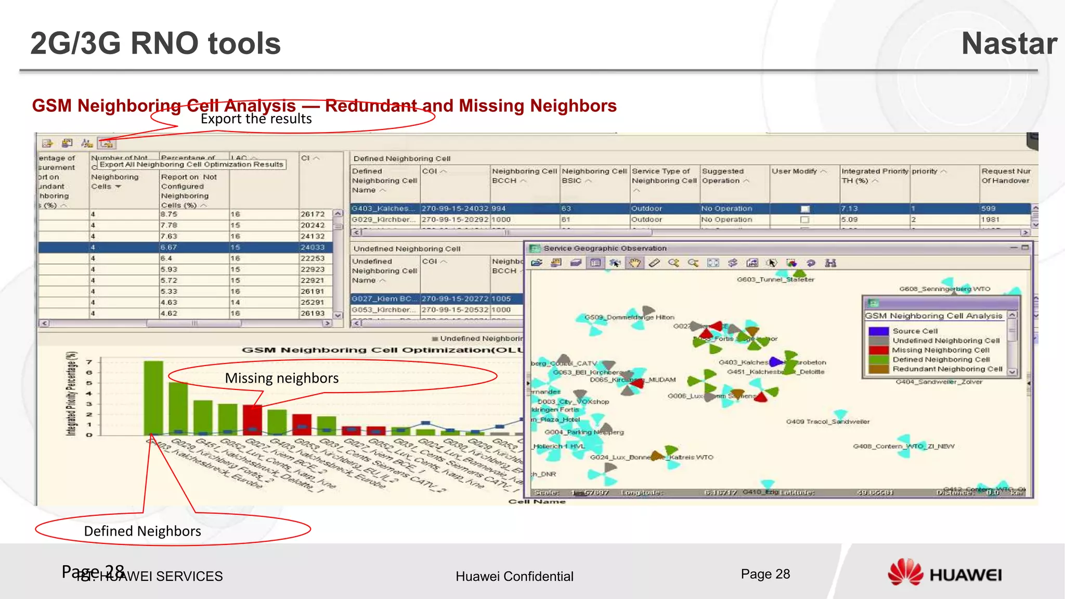Open the color theme settings icon
The image size is (1065, 599).
point(791,263)
